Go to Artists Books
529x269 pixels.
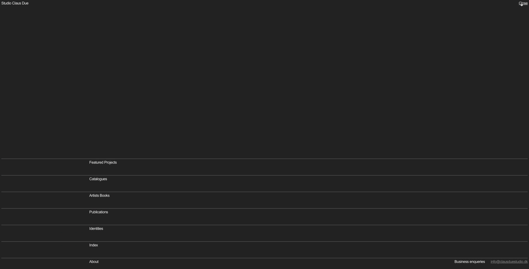(x=99, y=195)
